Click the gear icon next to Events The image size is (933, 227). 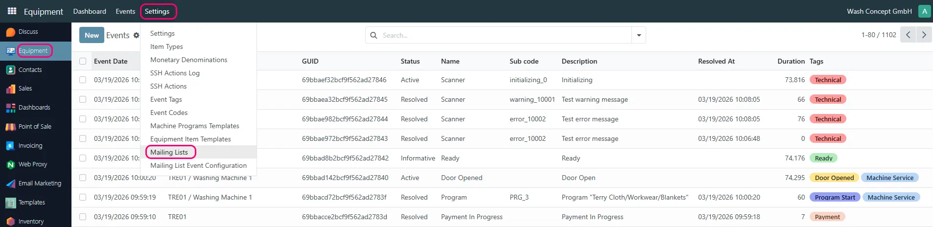click(x=136, y=35)
